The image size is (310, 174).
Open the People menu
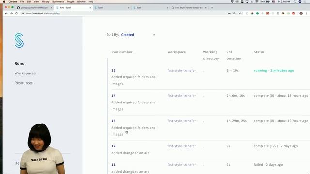click(70, 2)
